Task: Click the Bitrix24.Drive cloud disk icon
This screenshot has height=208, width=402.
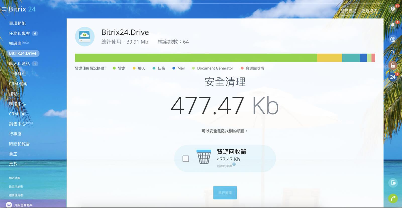Action: point(85,37)
